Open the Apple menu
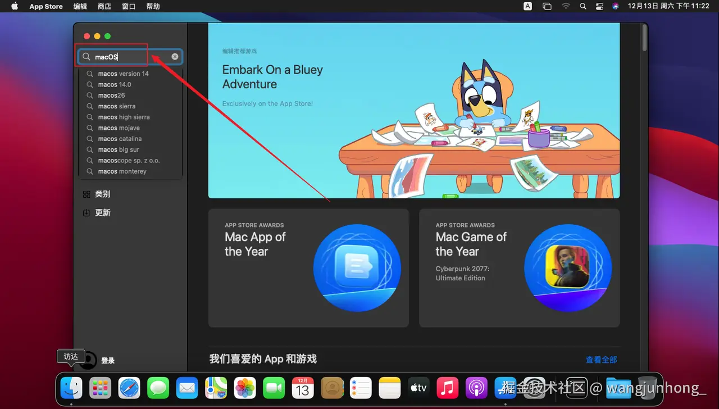 click(x=15, y=6)
